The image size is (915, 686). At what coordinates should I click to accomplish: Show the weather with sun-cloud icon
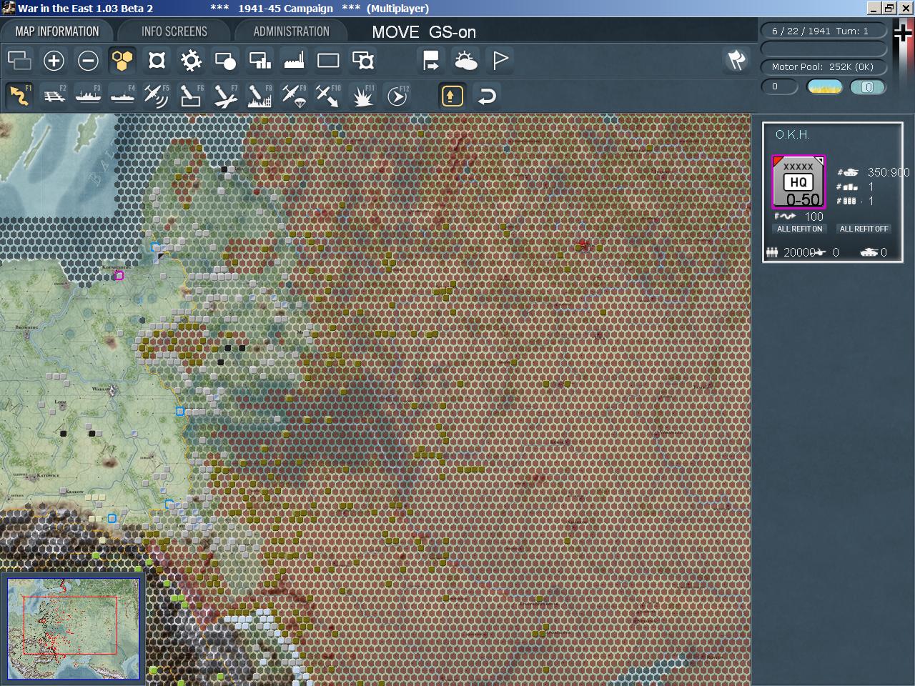click(465, 61)
